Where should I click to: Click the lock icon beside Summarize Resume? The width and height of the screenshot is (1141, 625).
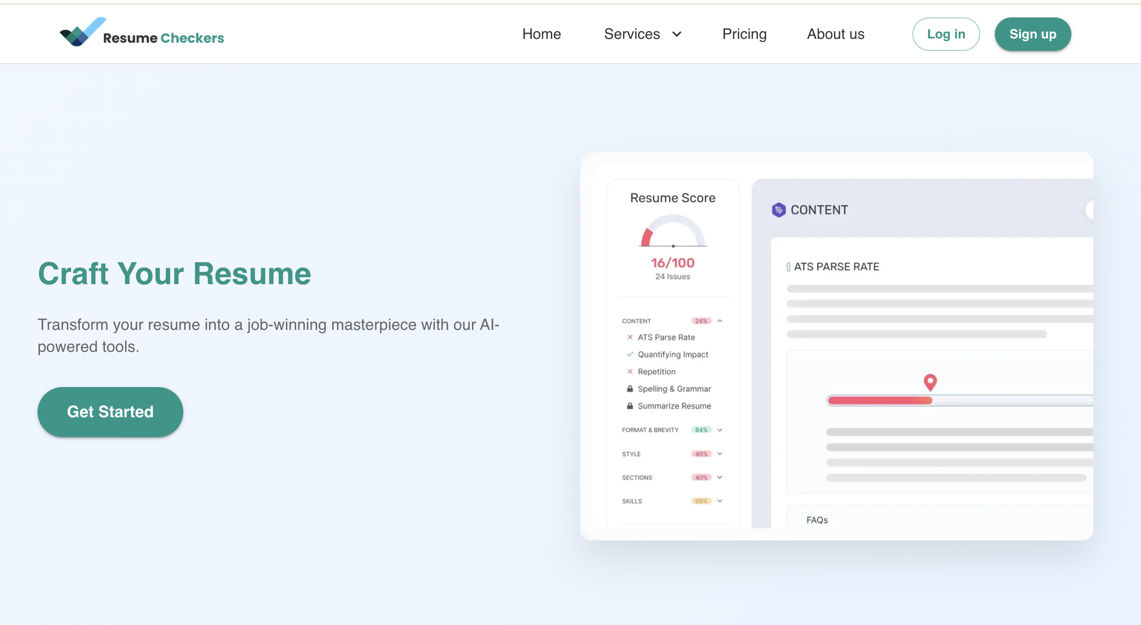click(630, 406)
